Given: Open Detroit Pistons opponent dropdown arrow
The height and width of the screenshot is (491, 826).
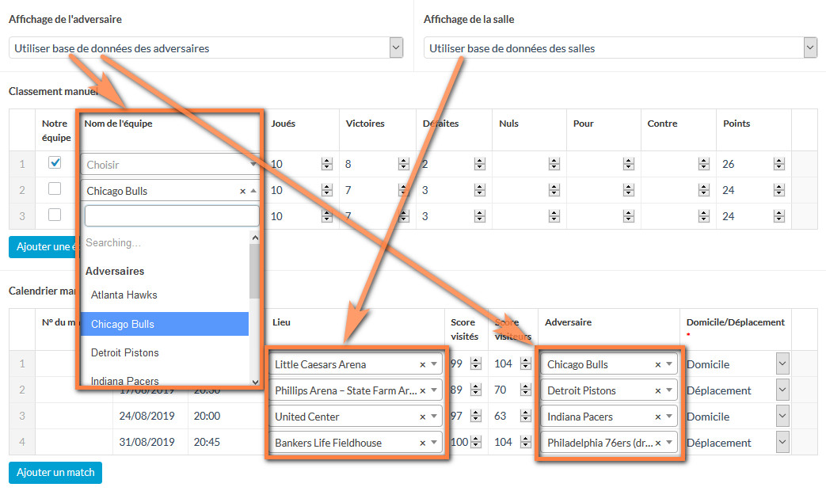Looking at the screenshot, I should (x=669, y=390).
